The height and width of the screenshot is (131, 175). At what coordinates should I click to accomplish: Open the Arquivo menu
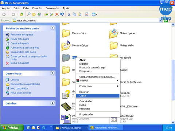coord(6,8)
